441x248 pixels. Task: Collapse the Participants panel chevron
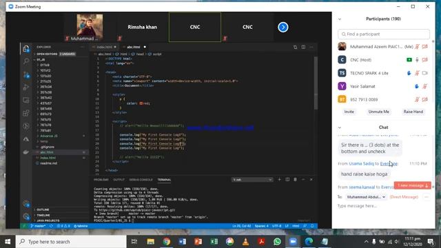[x=340, y=19]
